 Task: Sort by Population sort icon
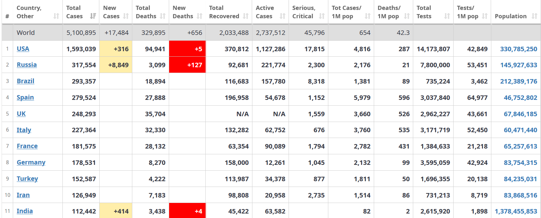(534, 16)
